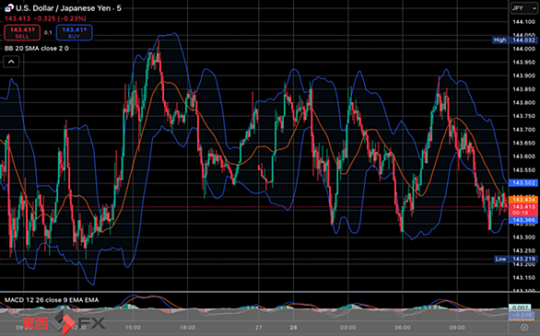The image size is (540, 336).
Task: Click the 15:00 time axis label
Action: point(133,328)
